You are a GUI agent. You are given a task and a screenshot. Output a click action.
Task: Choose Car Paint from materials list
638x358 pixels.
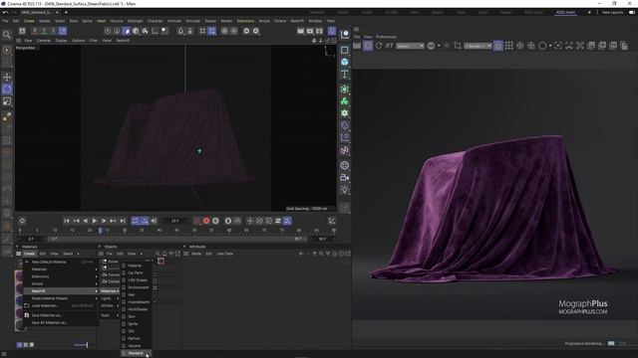point(136,272)
